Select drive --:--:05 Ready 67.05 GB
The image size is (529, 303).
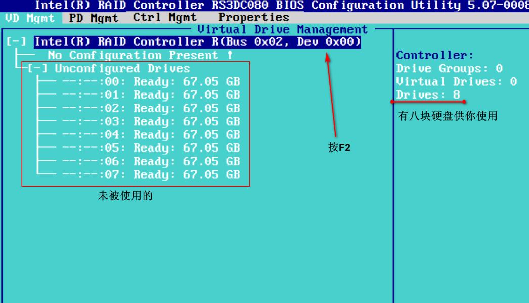(x=151, y=148)
